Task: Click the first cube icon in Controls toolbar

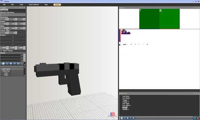Action: [x=3, y=63]
